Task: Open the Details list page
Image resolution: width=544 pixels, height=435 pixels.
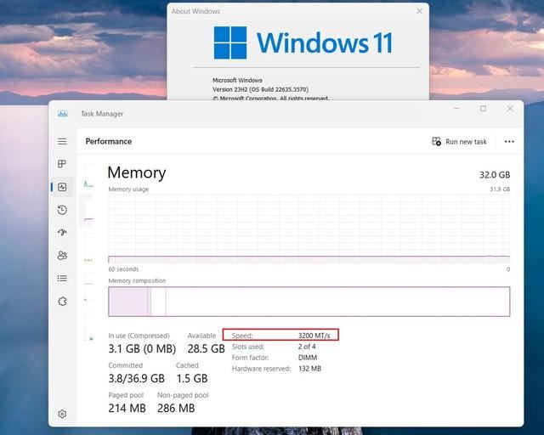Action: [x=62, y=278]
